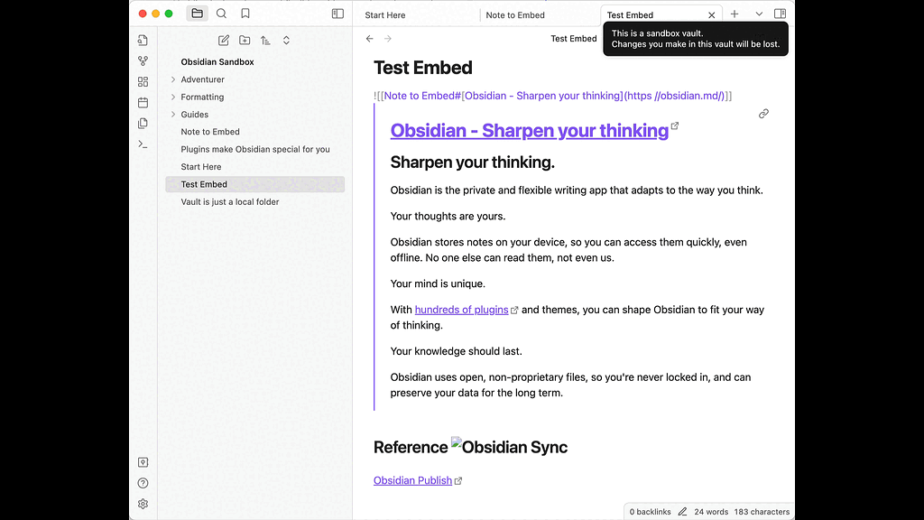The image size is (924, 520).
Task: Switch to the Note to Embed tab
Action: (x=517, y=14)
